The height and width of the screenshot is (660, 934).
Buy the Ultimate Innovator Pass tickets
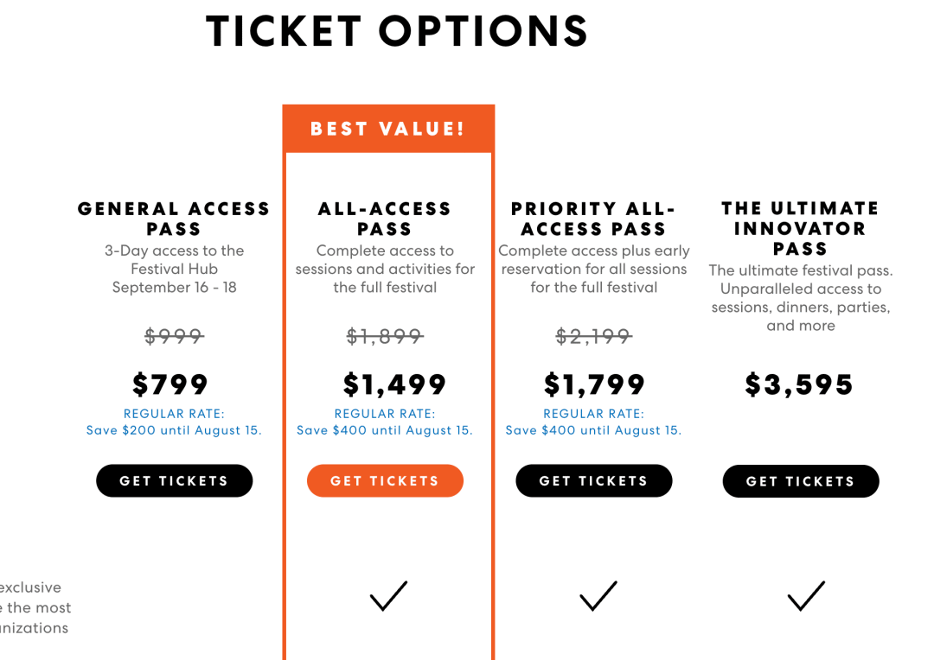click(800, 481)
